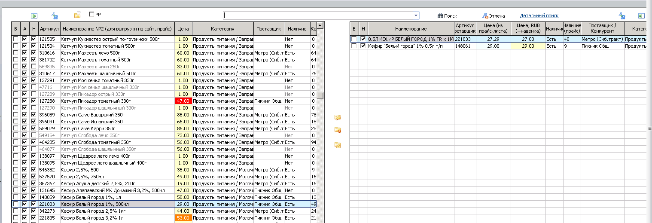Click article number 546382
Viewport: 652px width, 223px height.
click(47, 170)
